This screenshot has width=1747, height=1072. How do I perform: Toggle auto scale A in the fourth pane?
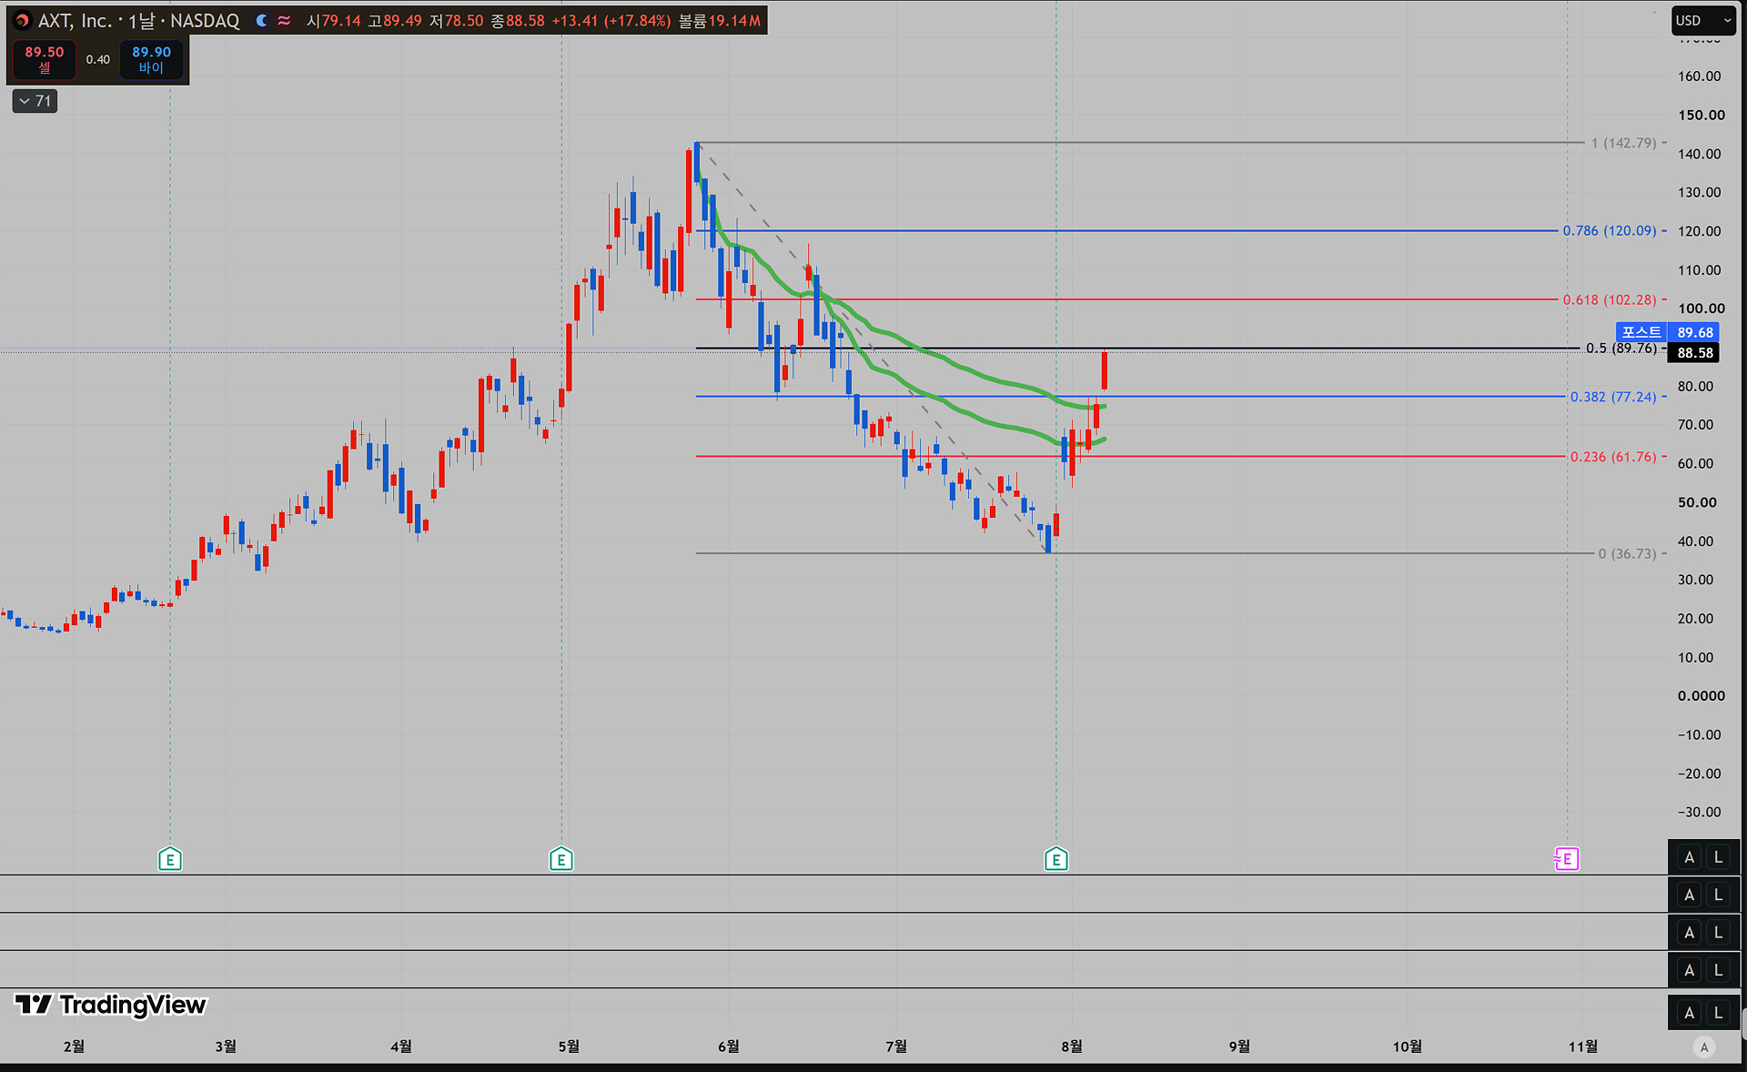1690,970
